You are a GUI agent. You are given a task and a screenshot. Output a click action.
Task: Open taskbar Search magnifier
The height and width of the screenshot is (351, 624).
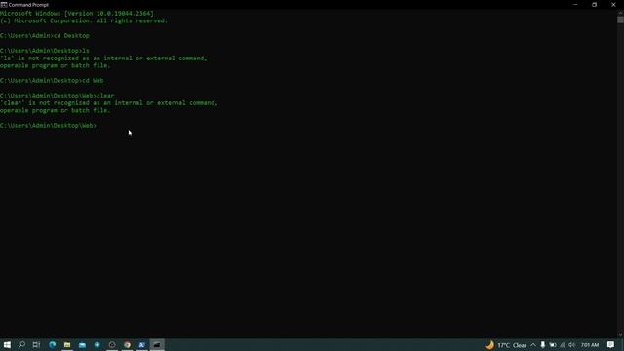pos(21,344)
